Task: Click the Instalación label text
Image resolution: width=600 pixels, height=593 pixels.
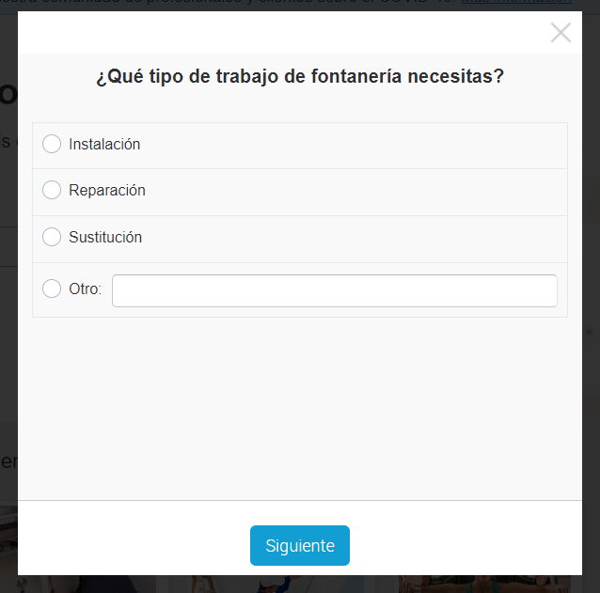Action: point(104,144)
